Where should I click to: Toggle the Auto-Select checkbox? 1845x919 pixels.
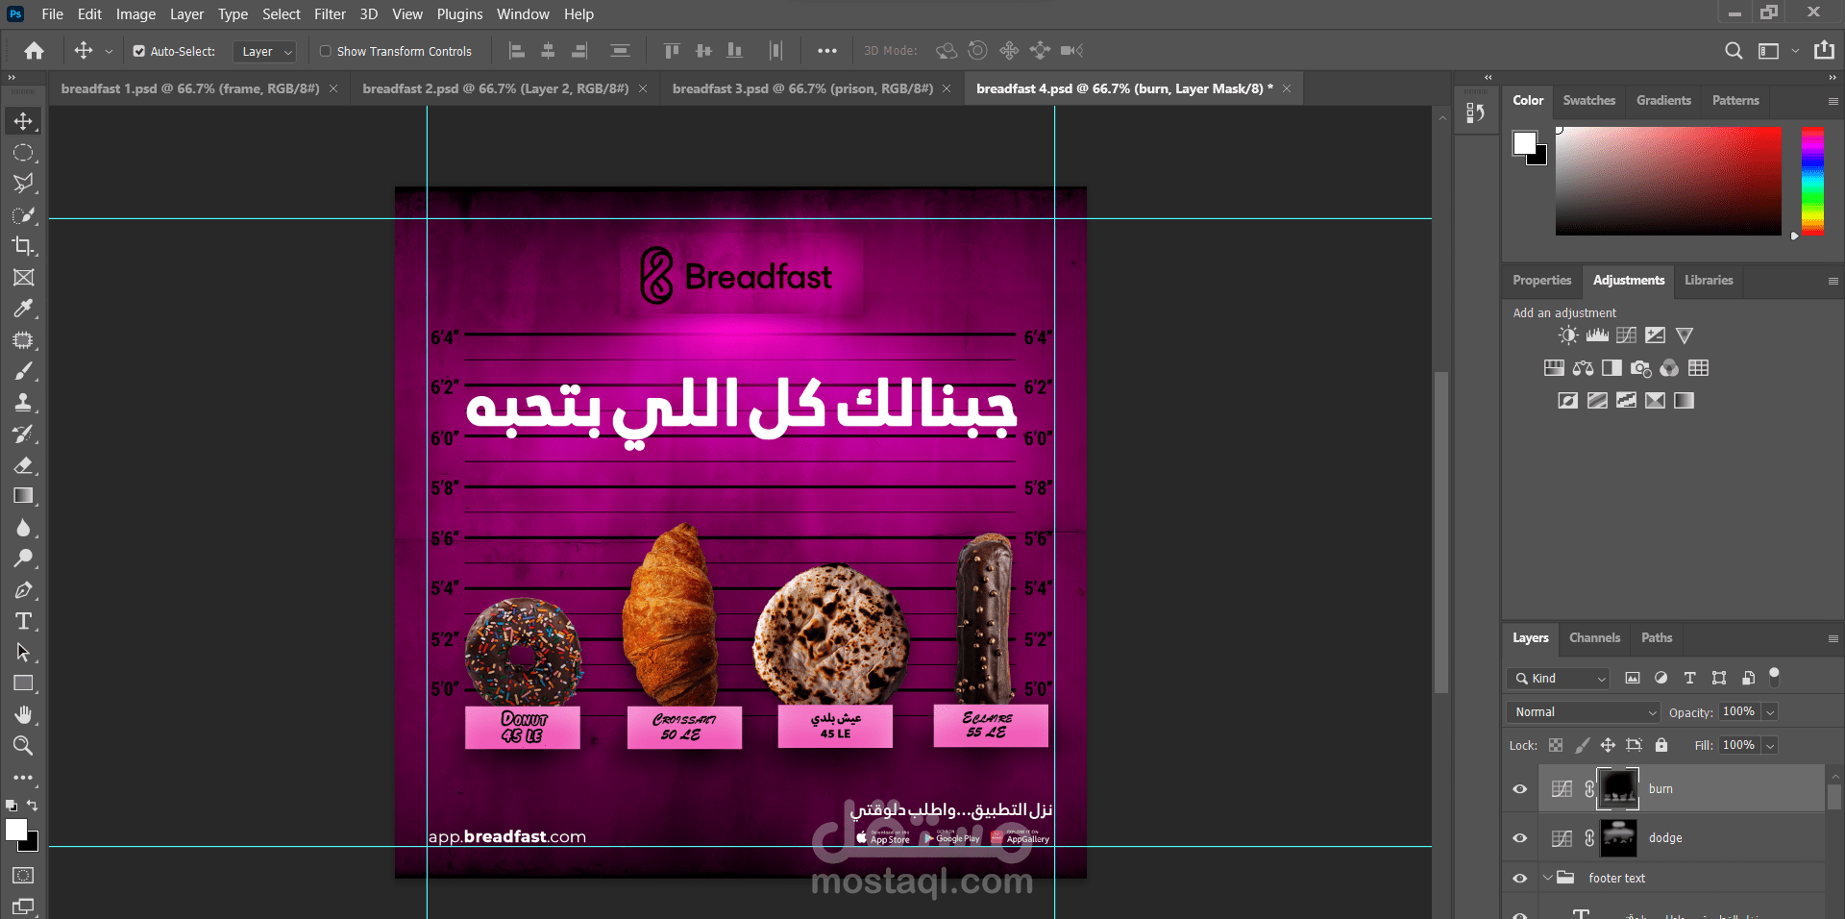point(139,51)
